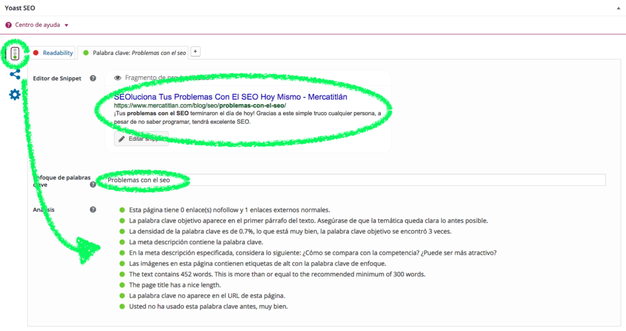Add a new keyword with the plus button

(x=195, y=52)
